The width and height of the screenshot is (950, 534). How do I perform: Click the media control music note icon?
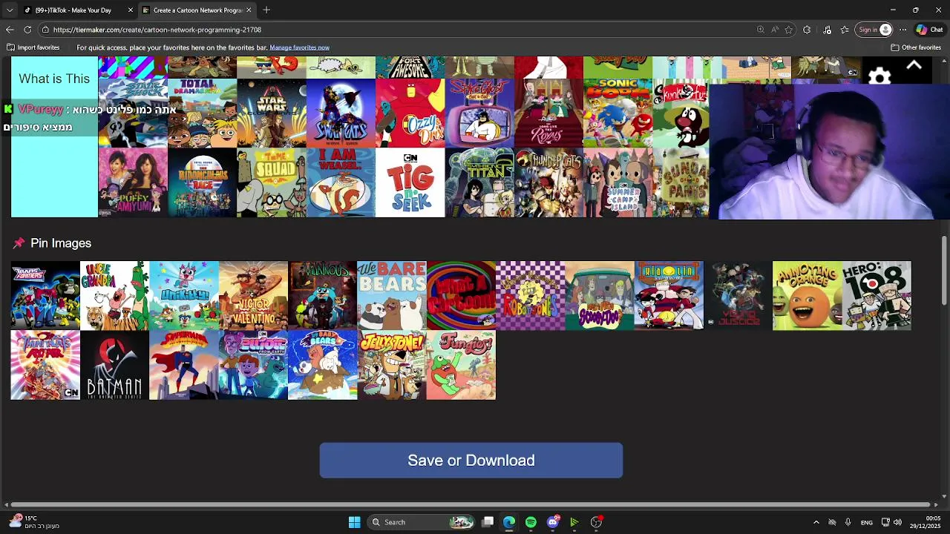828,30
